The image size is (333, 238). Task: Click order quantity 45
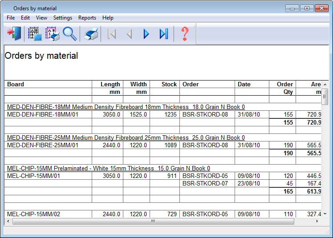tap(289, 183)
